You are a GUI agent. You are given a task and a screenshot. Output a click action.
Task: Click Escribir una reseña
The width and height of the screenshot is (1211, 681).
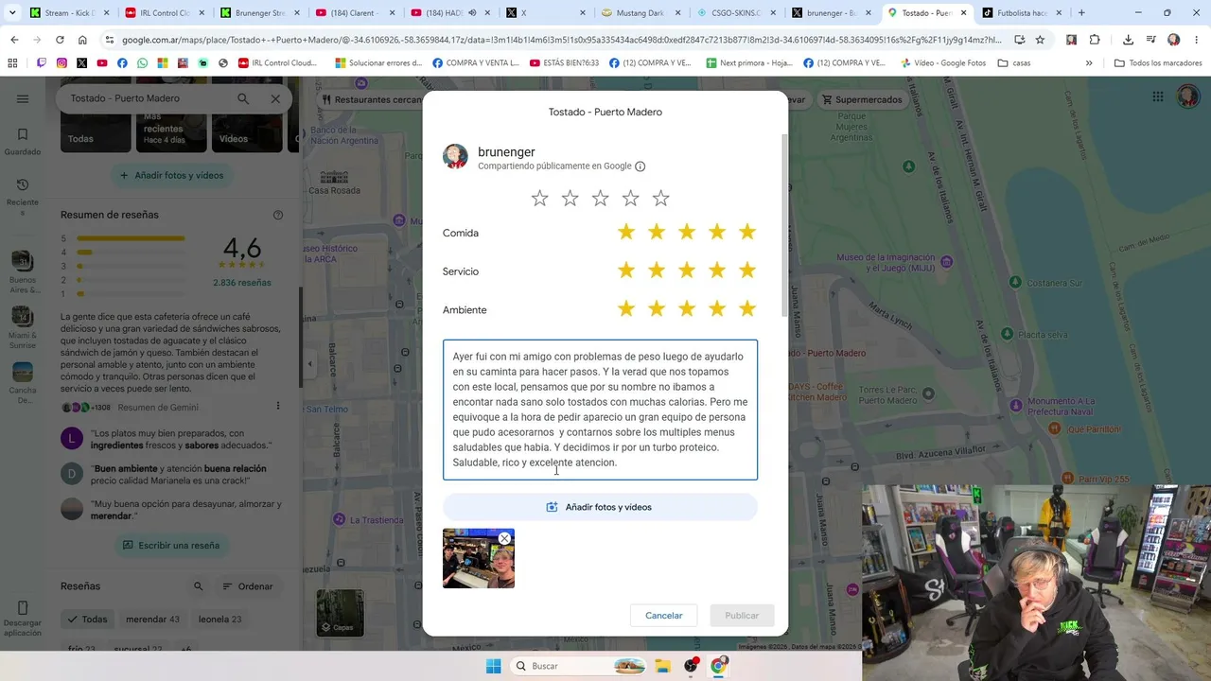(171, 545)
